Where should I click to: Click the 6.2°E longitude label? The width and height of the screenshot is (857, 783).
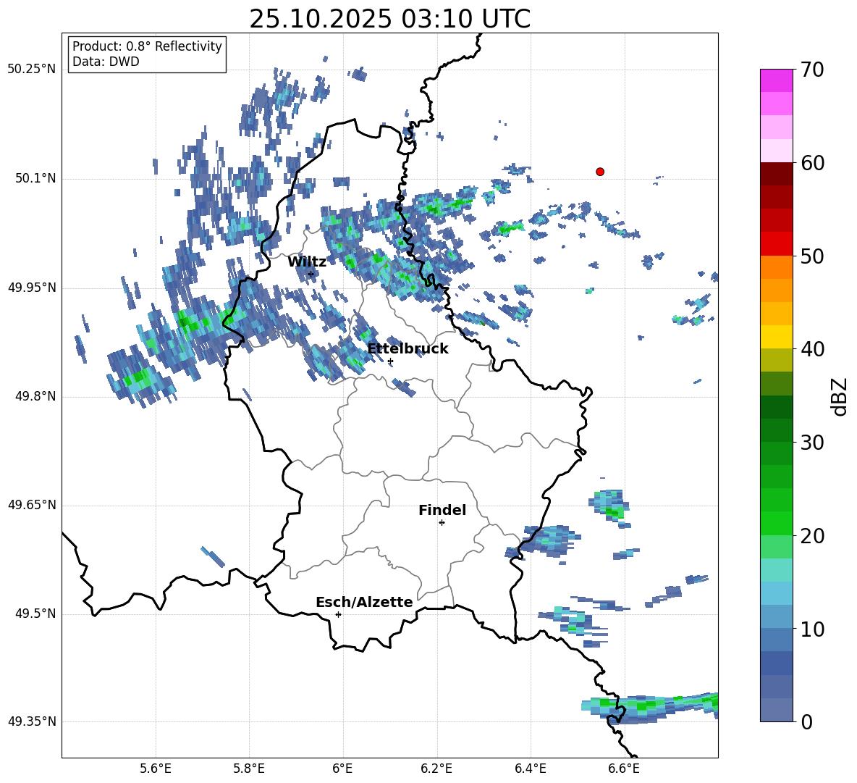[x=436, y=769]
